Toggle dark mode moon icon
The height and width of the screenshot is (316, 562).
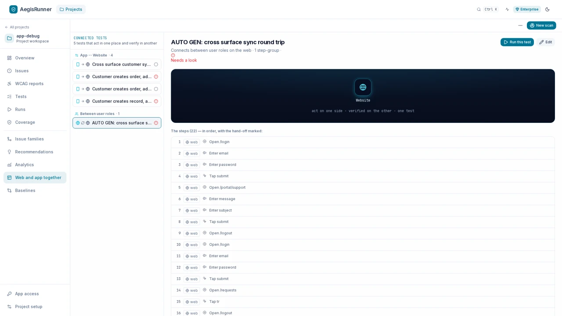pyautogui.click(x=548, y=9)
